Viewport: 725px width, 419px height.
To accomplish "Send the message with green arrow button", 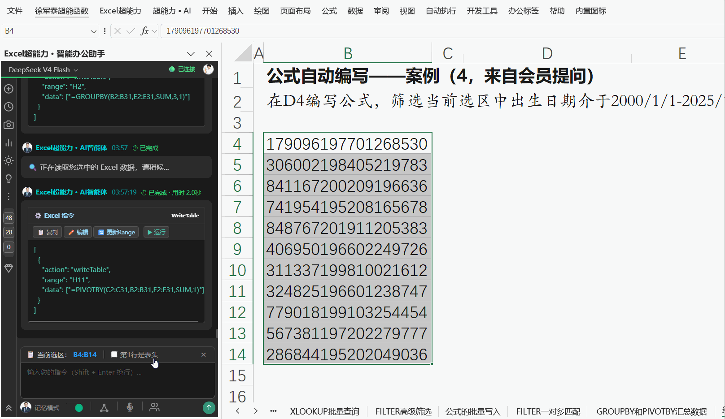I will click(x=209, y=407).
